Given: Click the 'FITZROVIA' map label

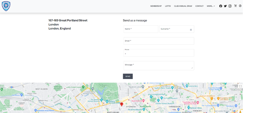Looking at the screenshot, I should pyautogui.click(x=131, y=107).
